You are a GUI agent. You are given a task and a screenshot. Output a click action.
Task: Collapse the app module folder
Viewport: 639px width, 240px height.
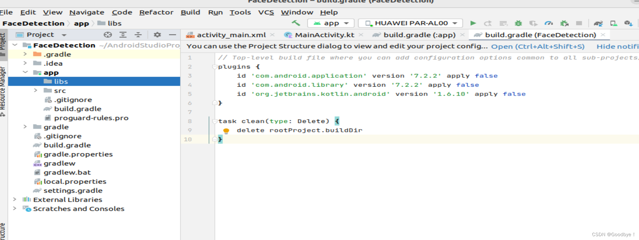pos(25,72)
